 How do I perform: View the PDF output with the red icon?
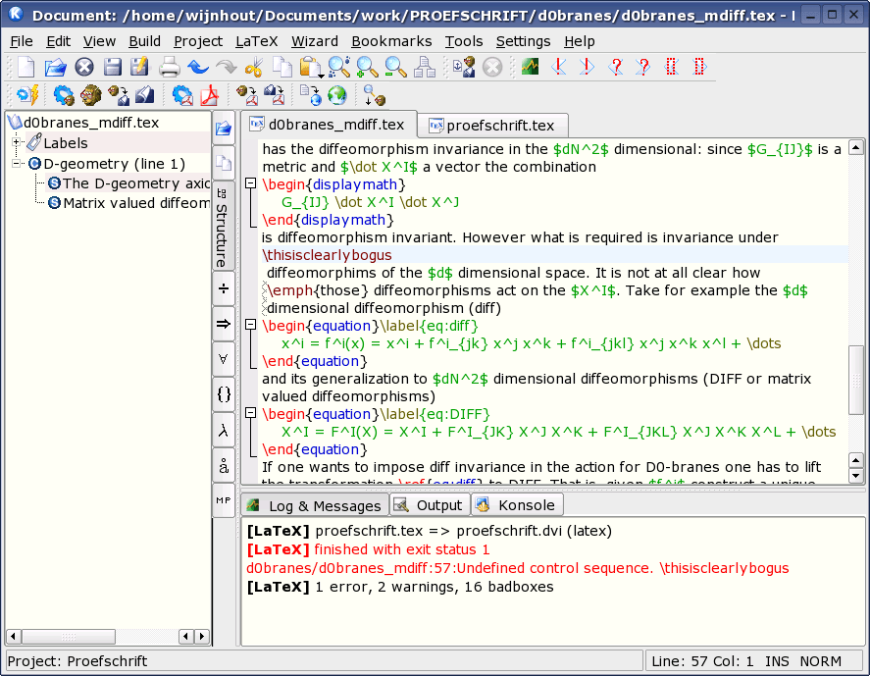tap(210, 95)
